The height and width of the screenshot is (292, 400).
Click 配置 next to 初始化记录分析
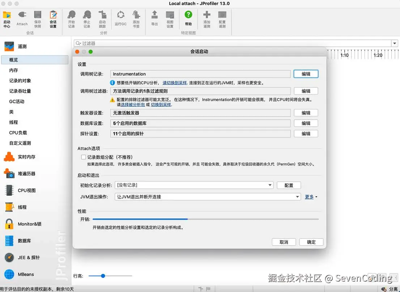289,185
